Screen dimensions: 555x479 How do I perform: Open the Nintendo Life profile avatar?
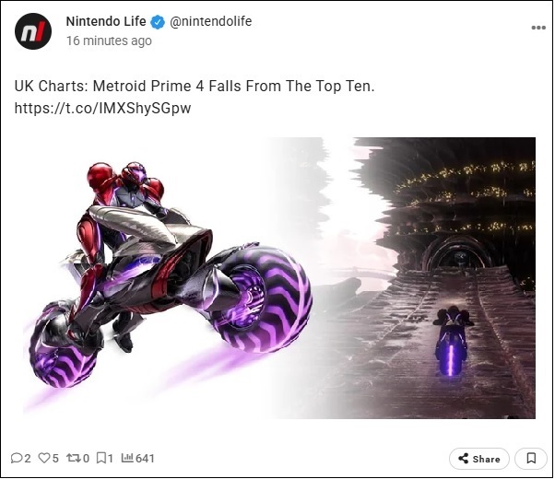(32, 31)
